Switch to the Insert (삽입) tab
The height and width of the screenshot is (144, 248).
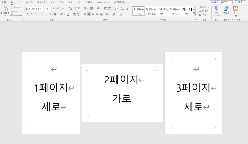click(x=19, y=2)
